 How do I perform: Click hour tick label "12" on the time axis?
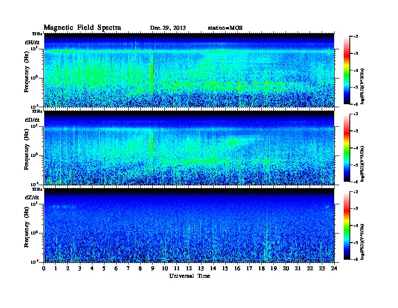(189, 268)
